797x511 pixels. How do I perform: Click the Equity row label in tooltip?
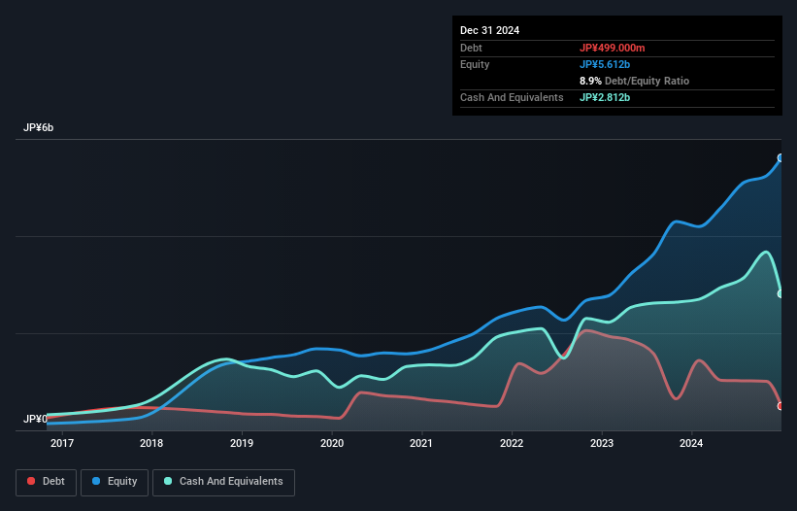(475, 64)
